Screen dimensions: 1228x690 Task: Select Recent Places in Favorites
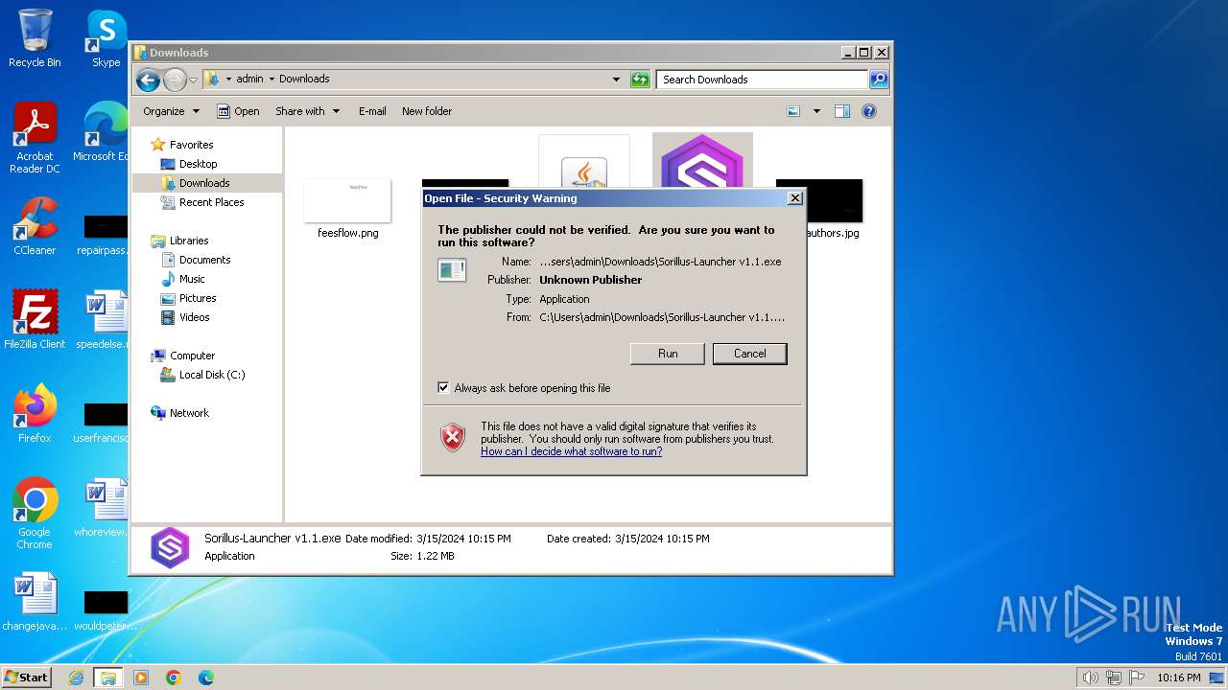[x=211, y=202]
